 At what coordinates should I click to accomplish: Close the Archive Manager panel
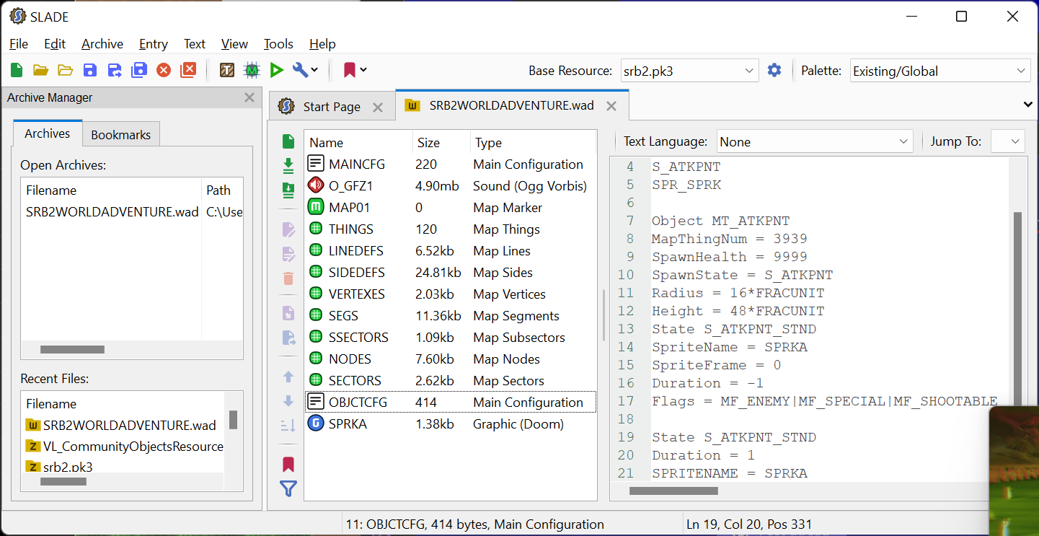coord(249,97)
